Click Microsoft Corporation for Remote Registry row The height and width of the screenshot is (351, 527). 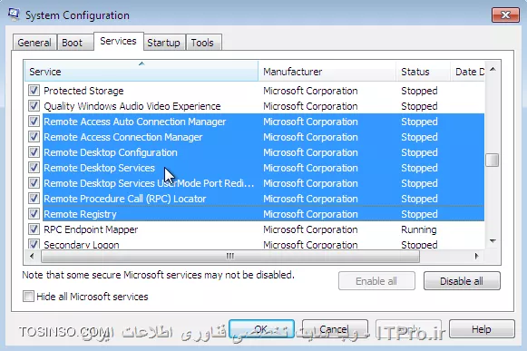tap(310, 214)
